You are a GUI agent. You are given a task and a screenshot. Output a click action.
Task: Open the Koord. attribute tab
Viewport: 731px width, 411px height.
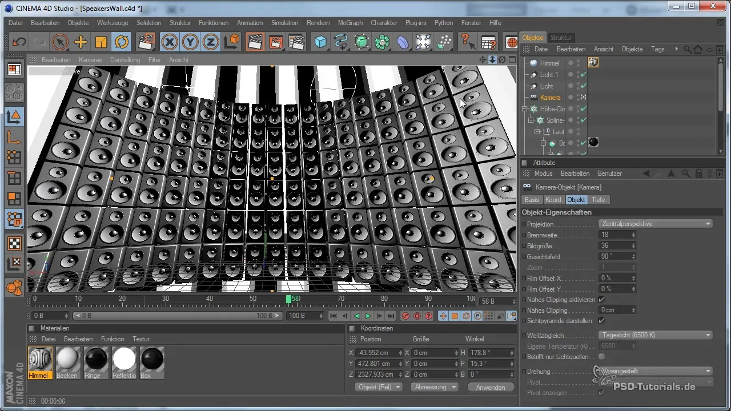[x=553, y=200]
